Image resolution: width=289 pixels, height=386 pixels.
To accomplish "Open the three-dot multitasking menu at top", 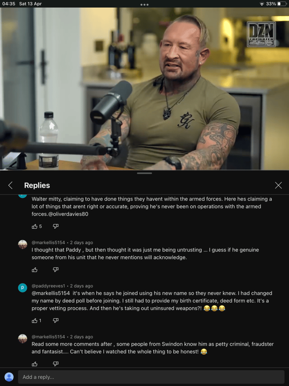I will click(144, 5).
